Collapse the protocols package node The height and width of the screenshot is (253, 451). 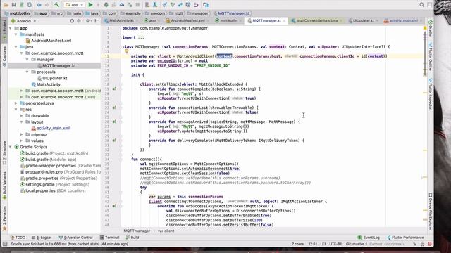tap(27, 72)
